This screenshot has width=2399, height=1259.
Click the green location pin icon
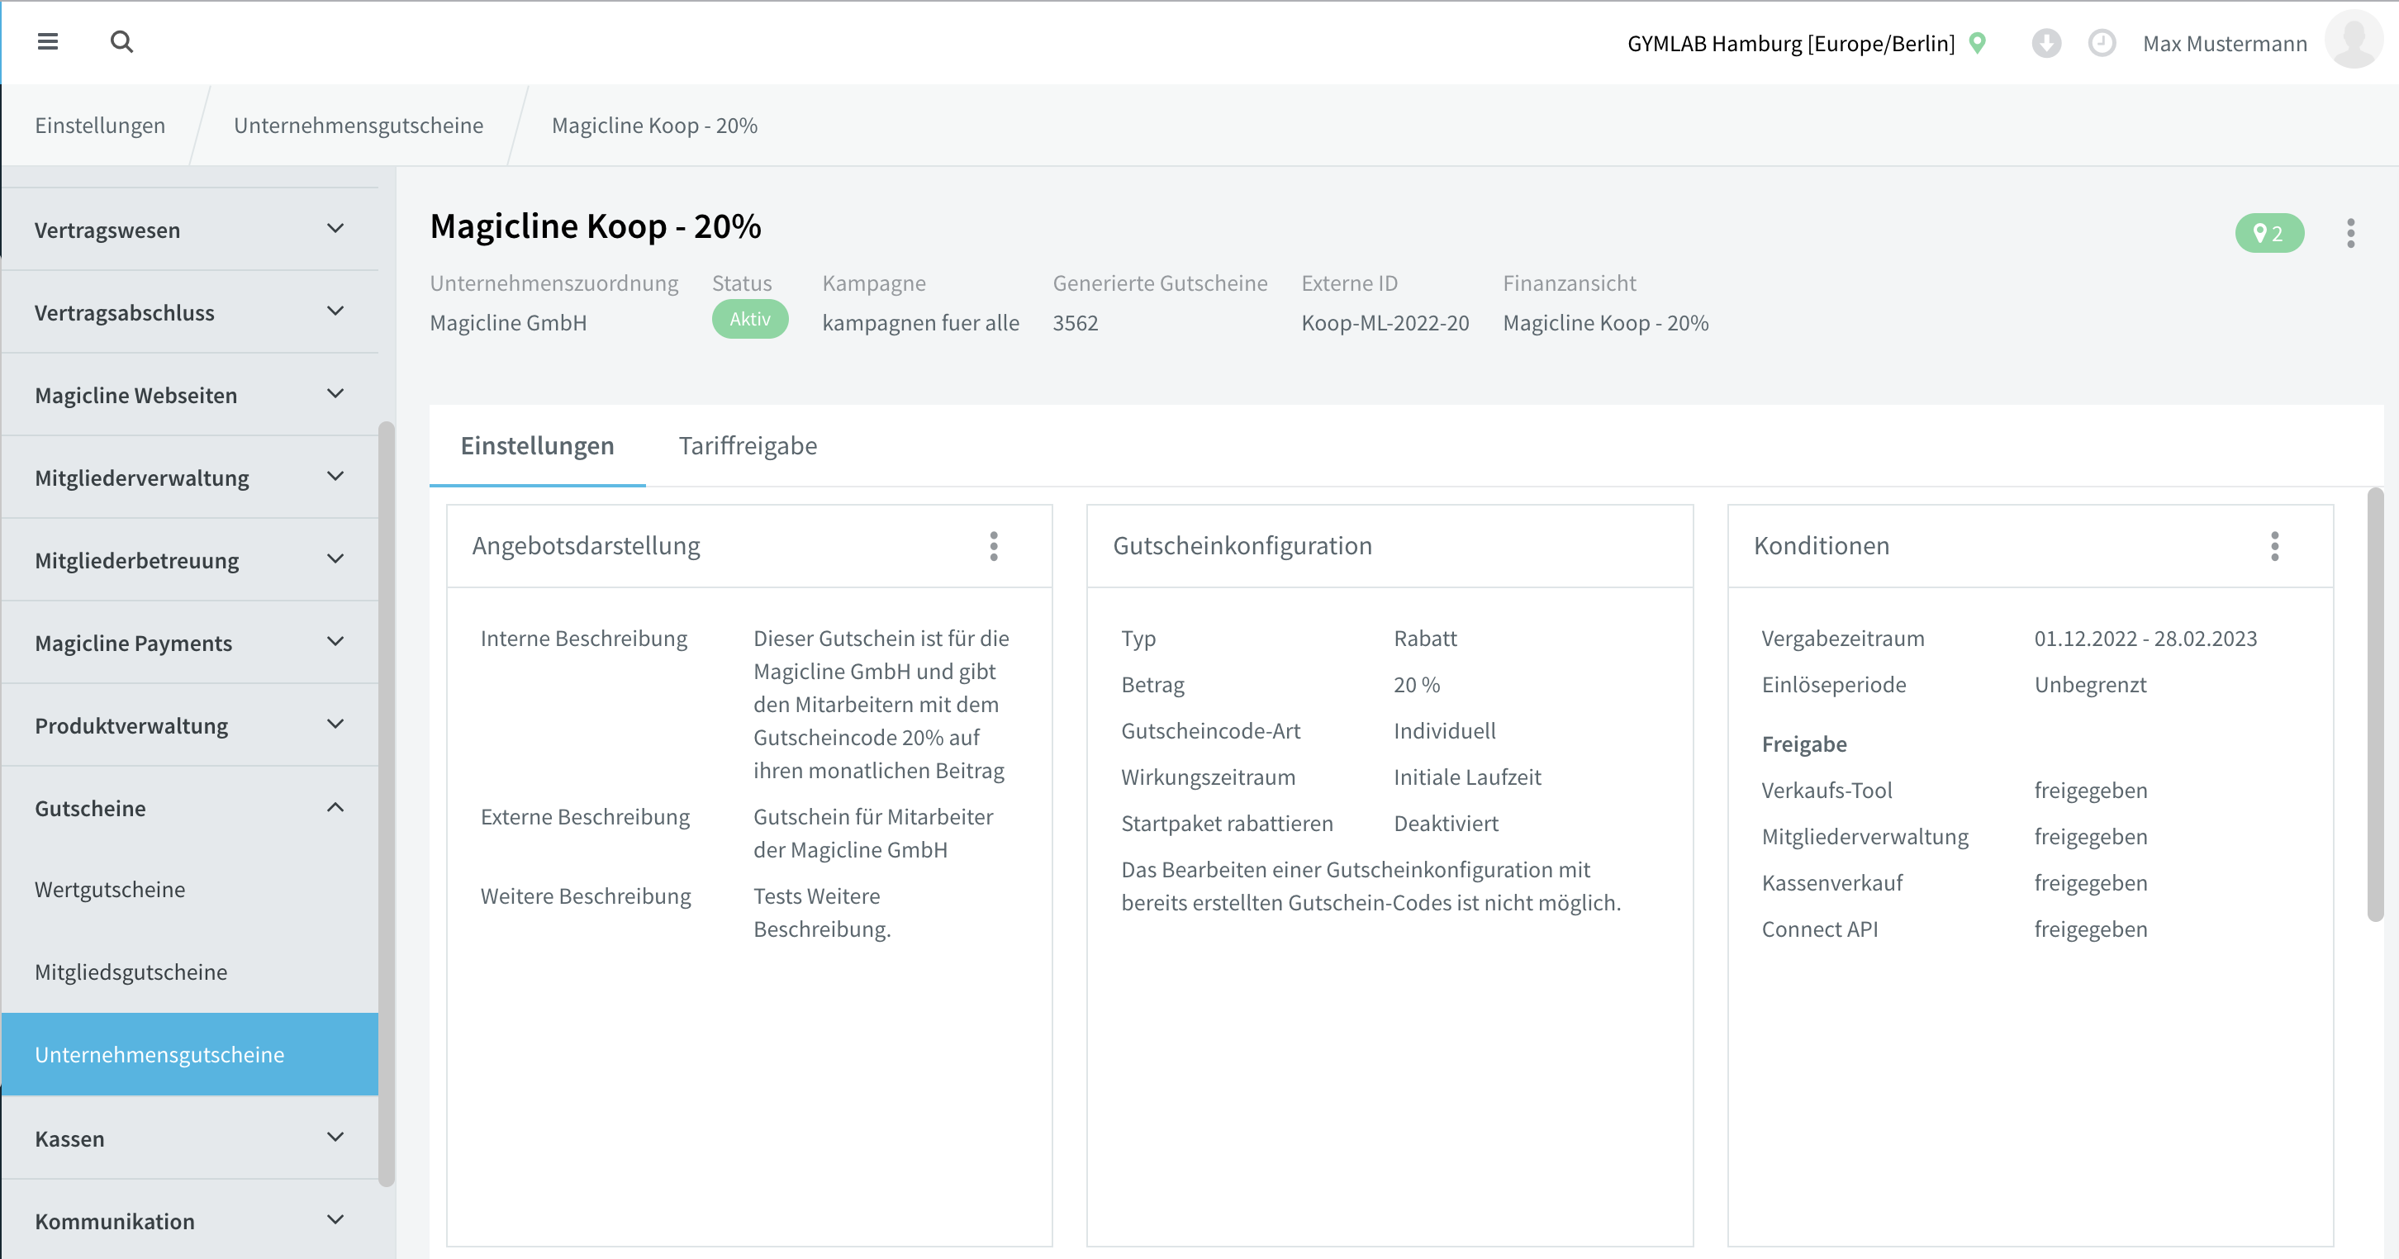1978,43
